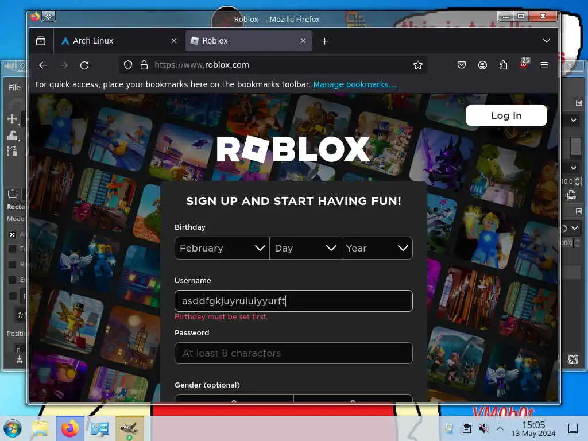Click GIMP delete icon at dock bottom
588x441 pixels.
(573, 359)
